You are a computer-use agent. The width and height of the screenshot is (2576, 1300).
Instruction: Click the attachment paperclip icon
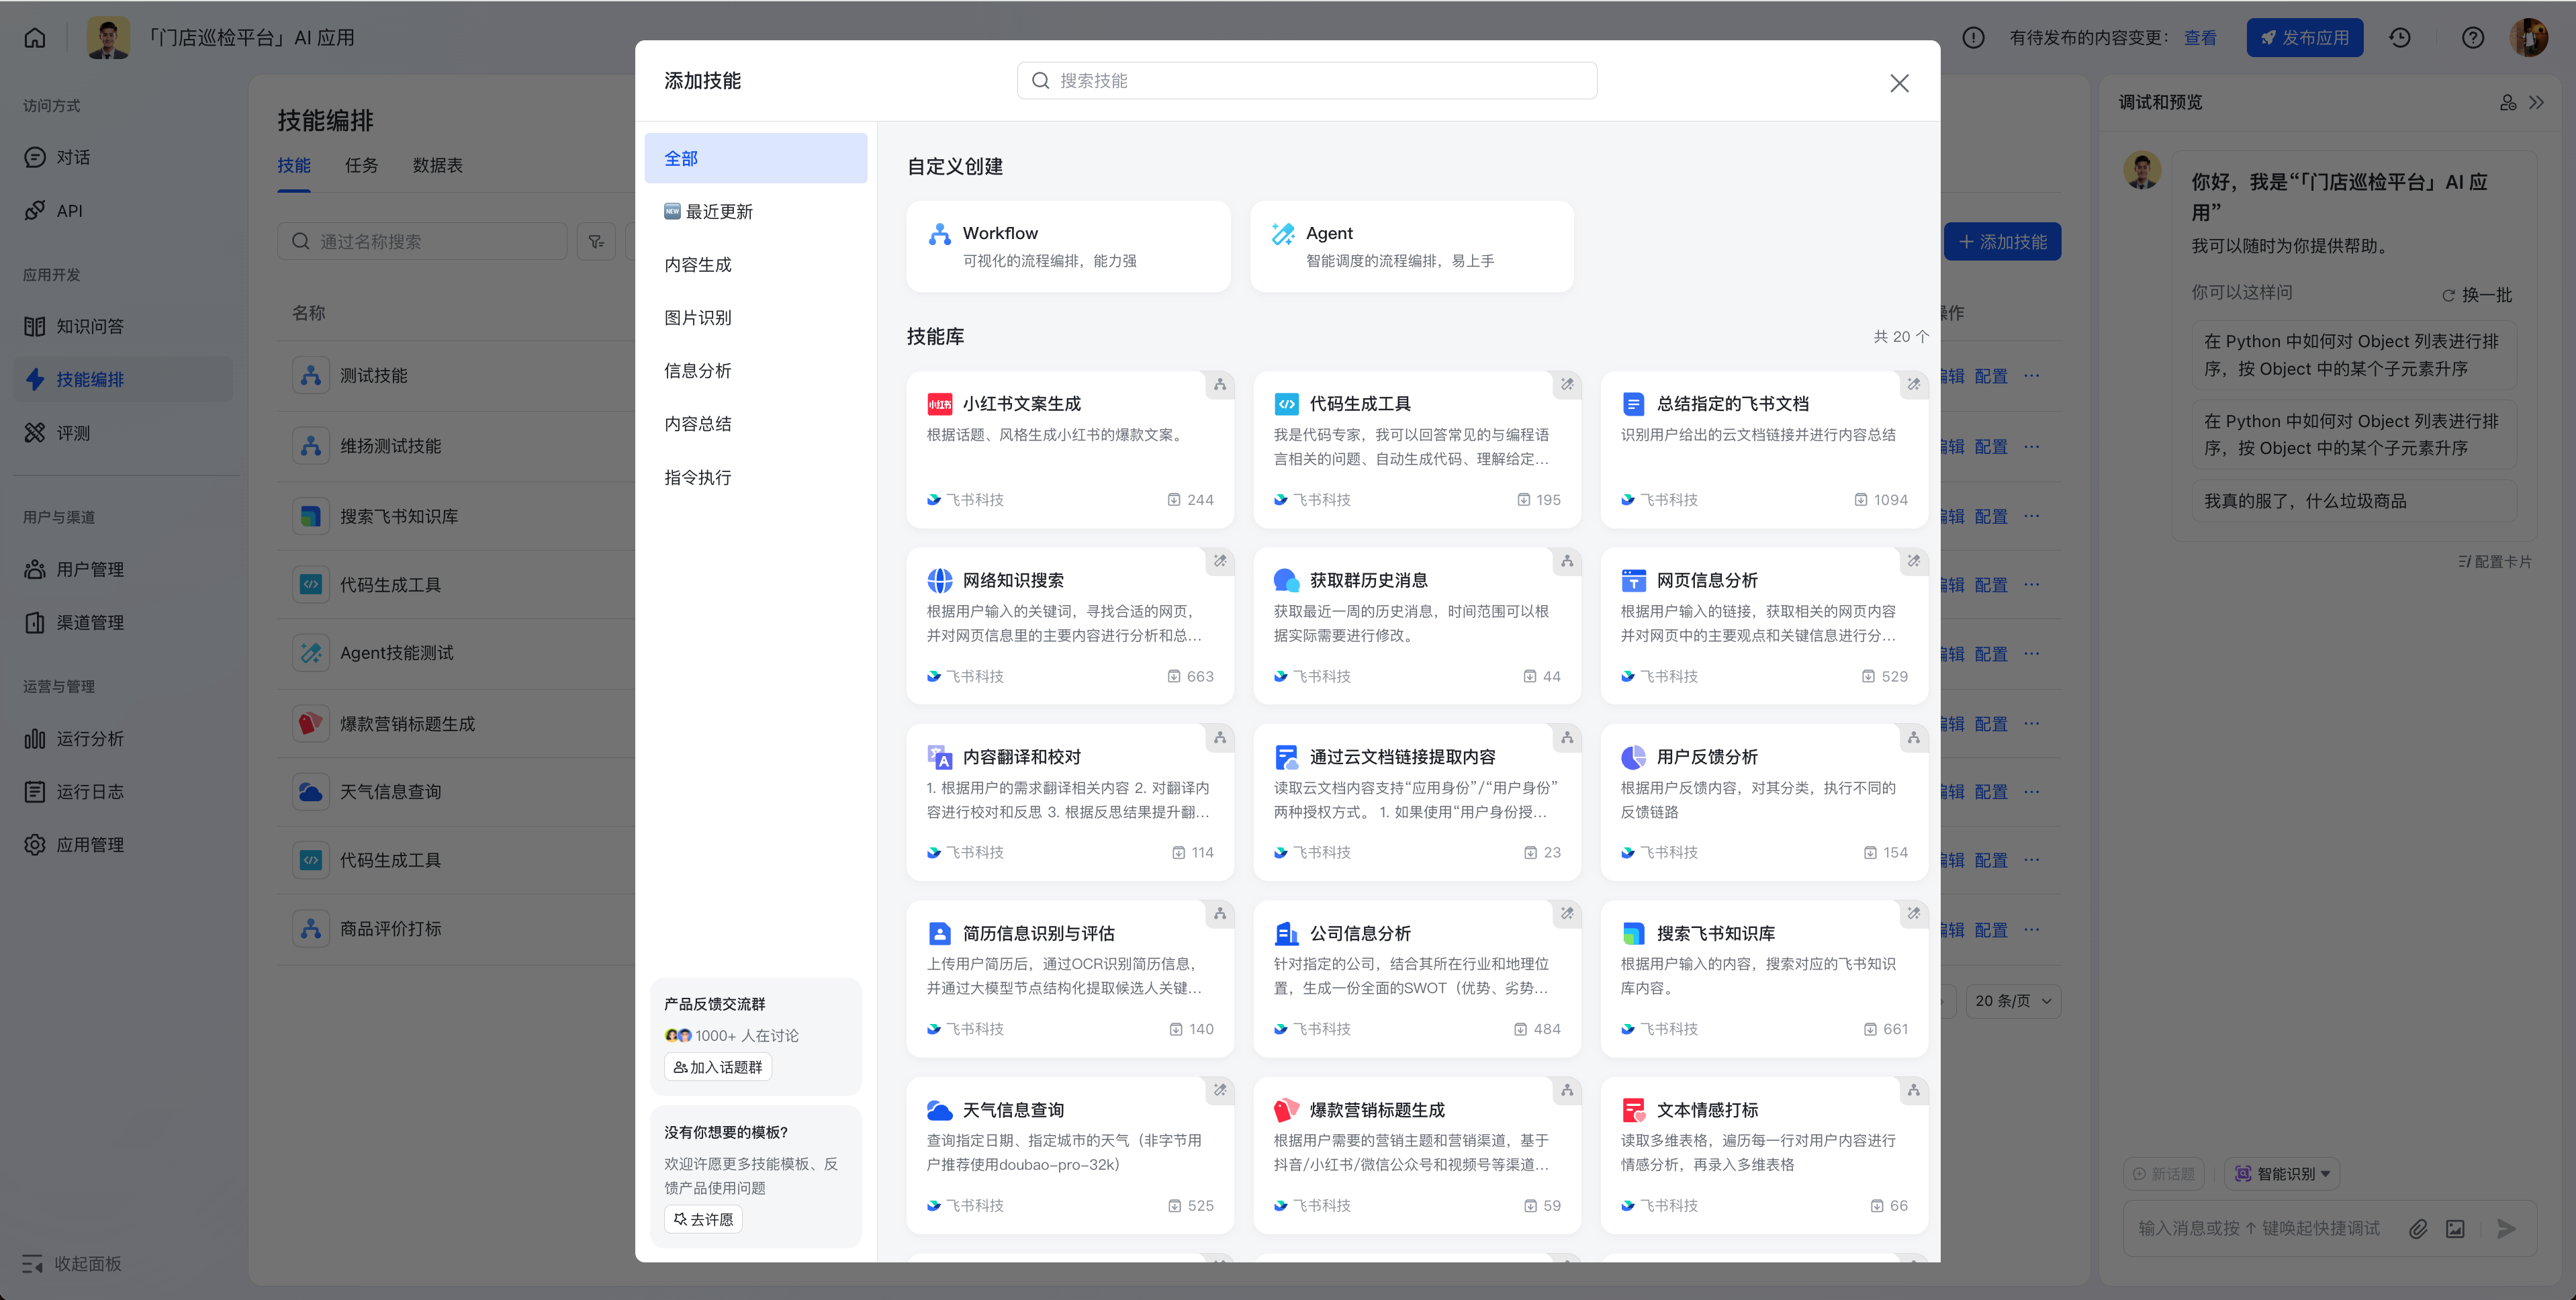click(2418, 1228)
